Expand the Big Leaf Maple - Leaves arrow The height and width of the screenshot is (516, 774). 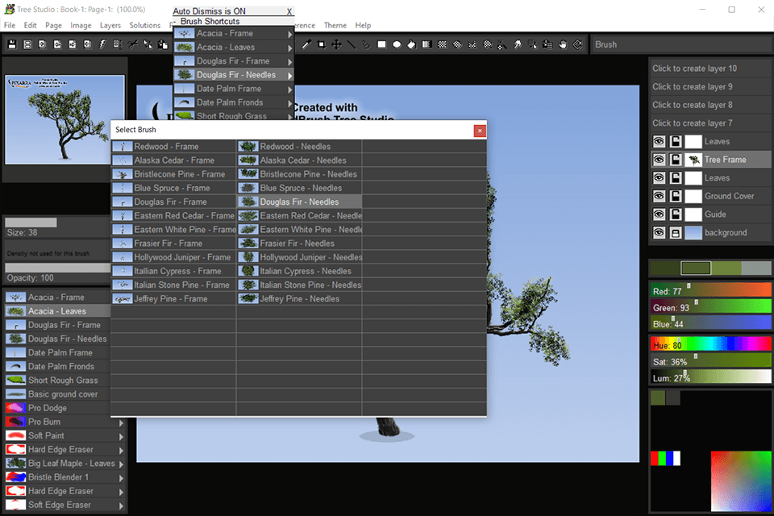pos(121,464)
